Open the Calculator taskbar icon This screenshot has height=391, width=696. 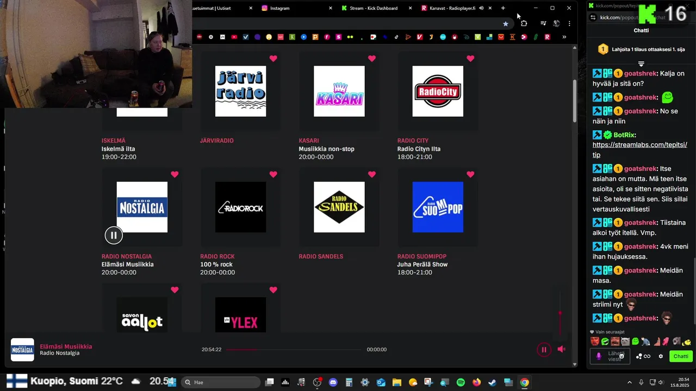(x=349, y=382)
